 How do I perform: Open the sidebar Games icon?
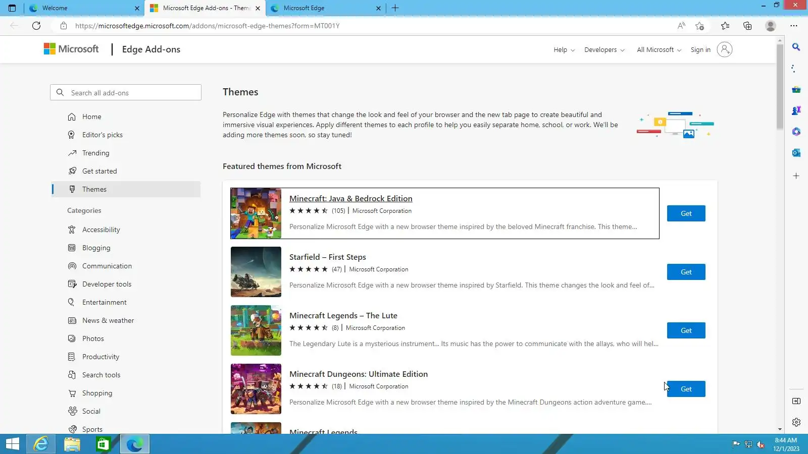pos(796,110)
